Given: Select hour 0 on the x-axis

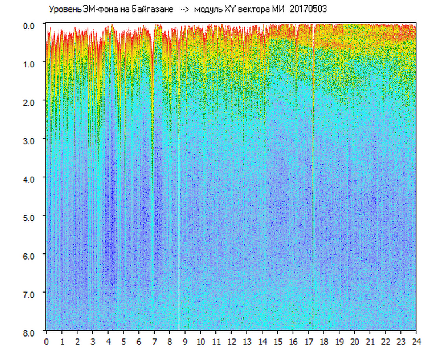Looking at the screenshot, I should [46, 342].
